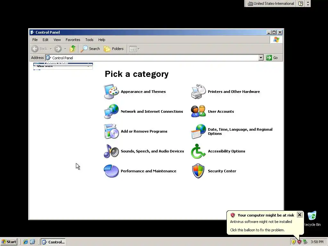Click the Accessibility Options wheelchair icon
328x246 pixels.
click(x=198, y=151)
